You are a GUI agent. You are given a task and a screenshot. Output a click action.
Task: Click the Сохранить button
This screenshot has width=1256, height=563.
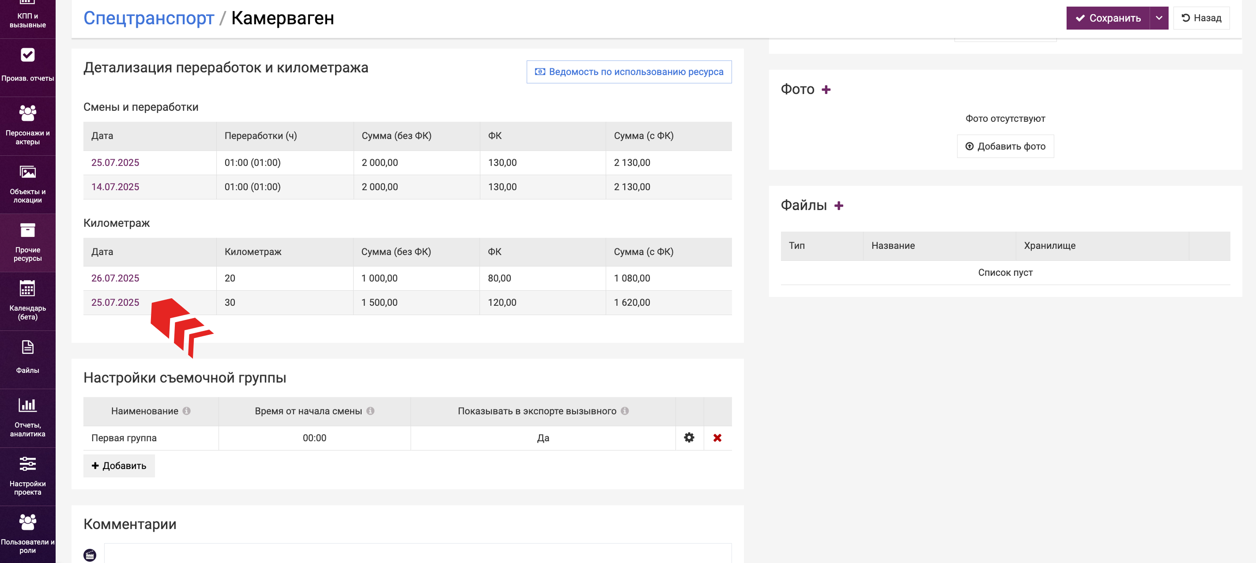(1108, 18)
